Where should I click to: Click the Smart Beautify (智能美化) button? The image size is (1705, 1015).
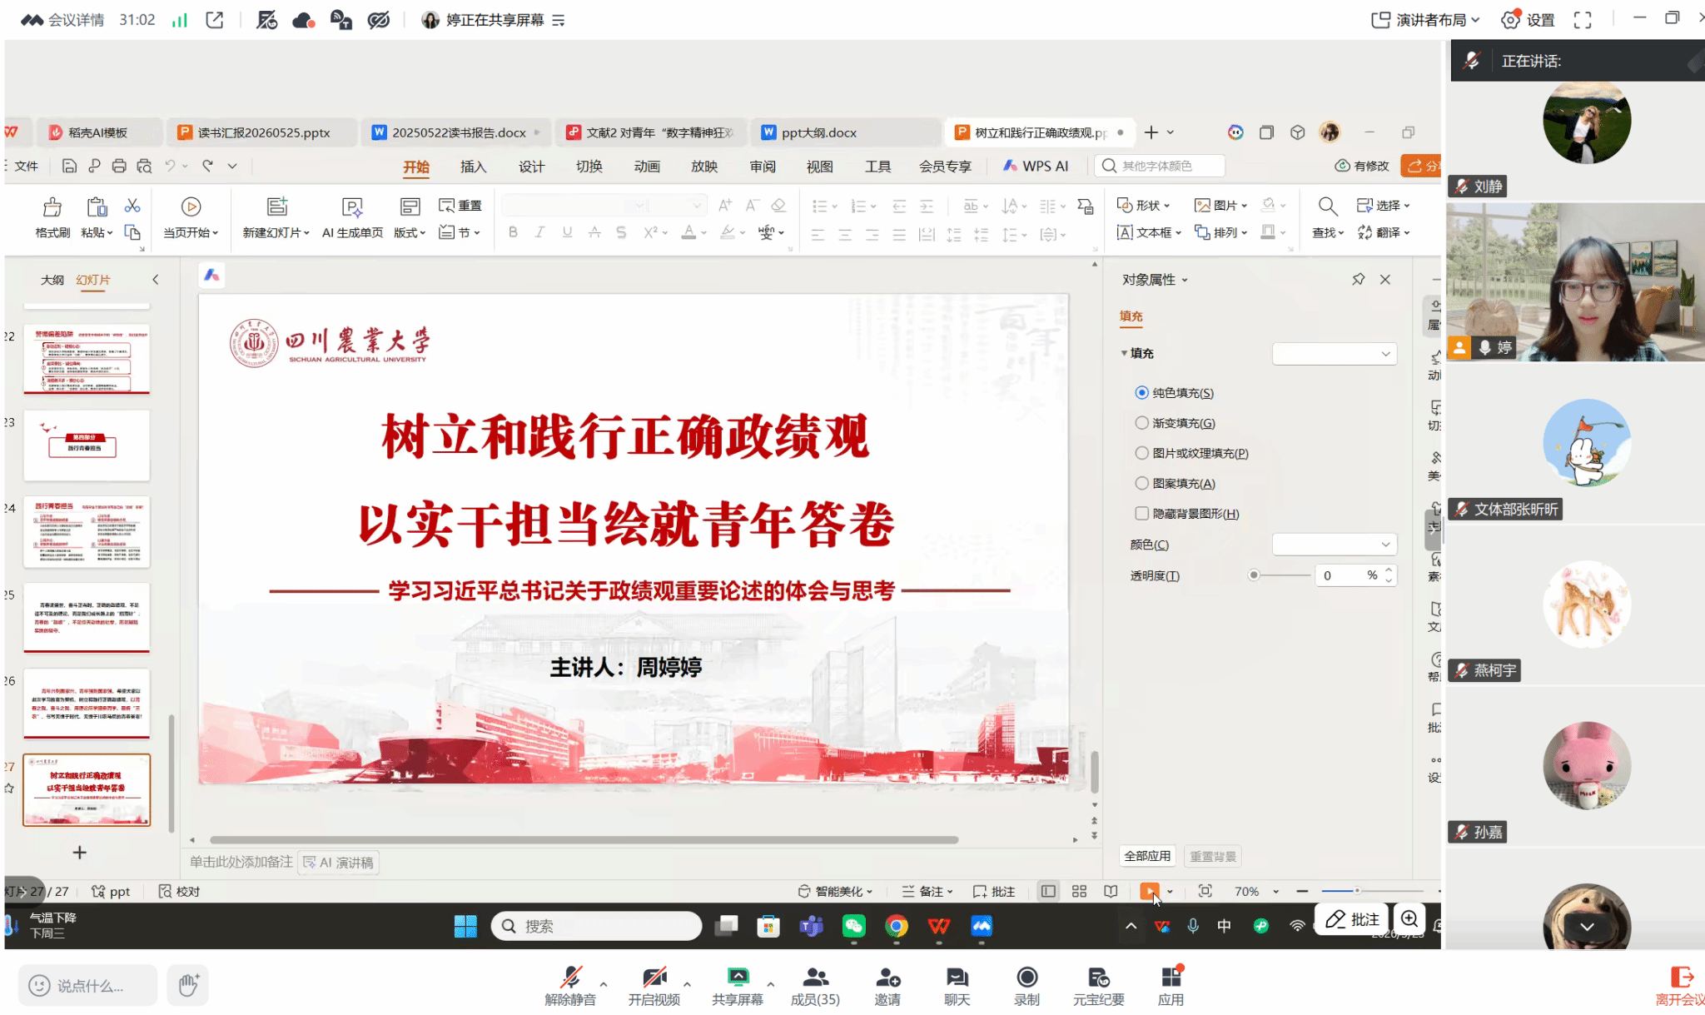[x=835, y=891]
